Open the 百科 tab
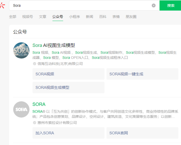Image resolution: width=181 pixels, height=145 pixels. [x=103, y=17]
